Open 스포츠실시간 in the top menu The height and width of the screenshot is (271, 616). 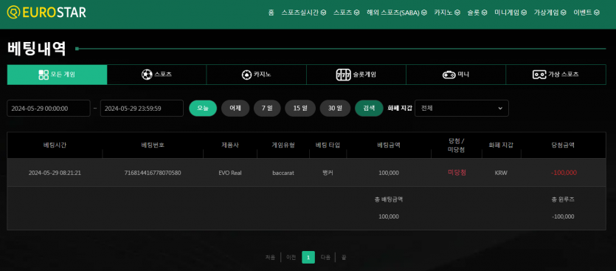[300, 13]
